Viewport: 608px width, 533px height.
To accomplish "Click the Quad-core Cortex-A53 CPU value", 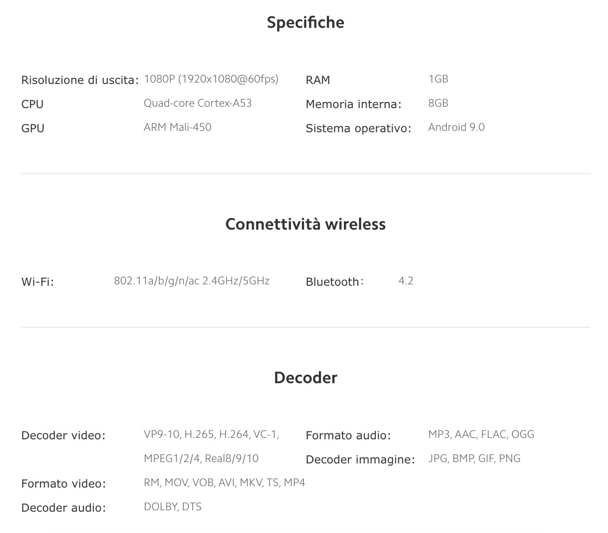I will pos(198,103).
